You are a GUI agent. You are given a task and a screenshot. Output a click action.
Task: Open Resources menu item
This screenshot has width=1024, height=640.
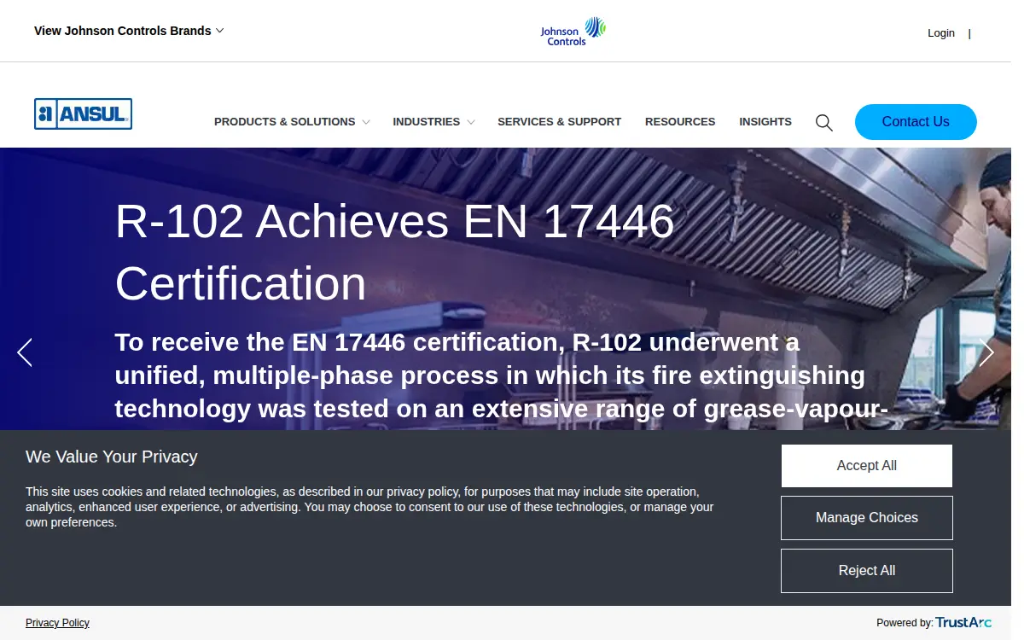coord(680,122)
